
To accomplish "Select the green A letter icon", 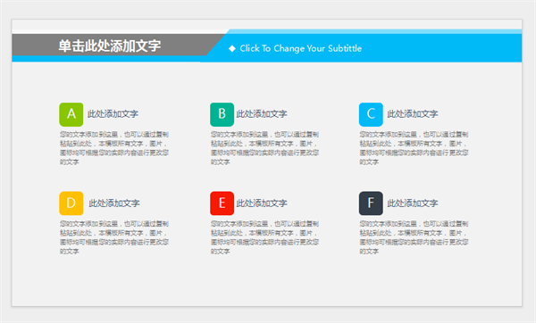I will [x=71, y=114].
